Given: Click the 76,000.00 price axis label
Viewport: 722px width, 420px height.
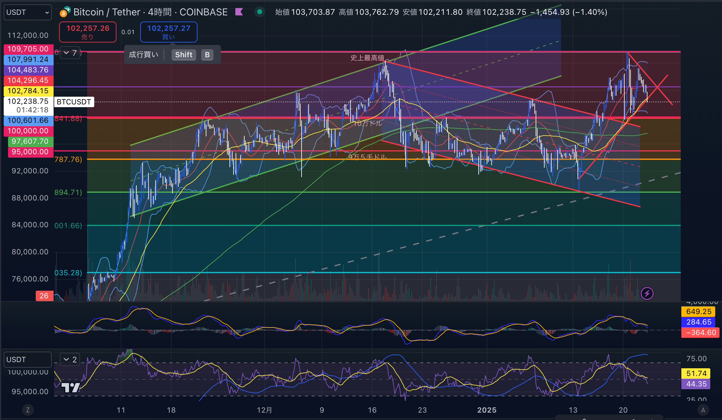Looking at the screenshot, I should pos(30,279).
